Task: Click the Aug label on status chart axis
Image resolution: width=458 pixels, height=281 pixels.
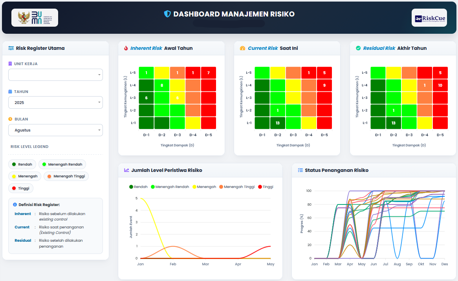Action: (397, 264)
